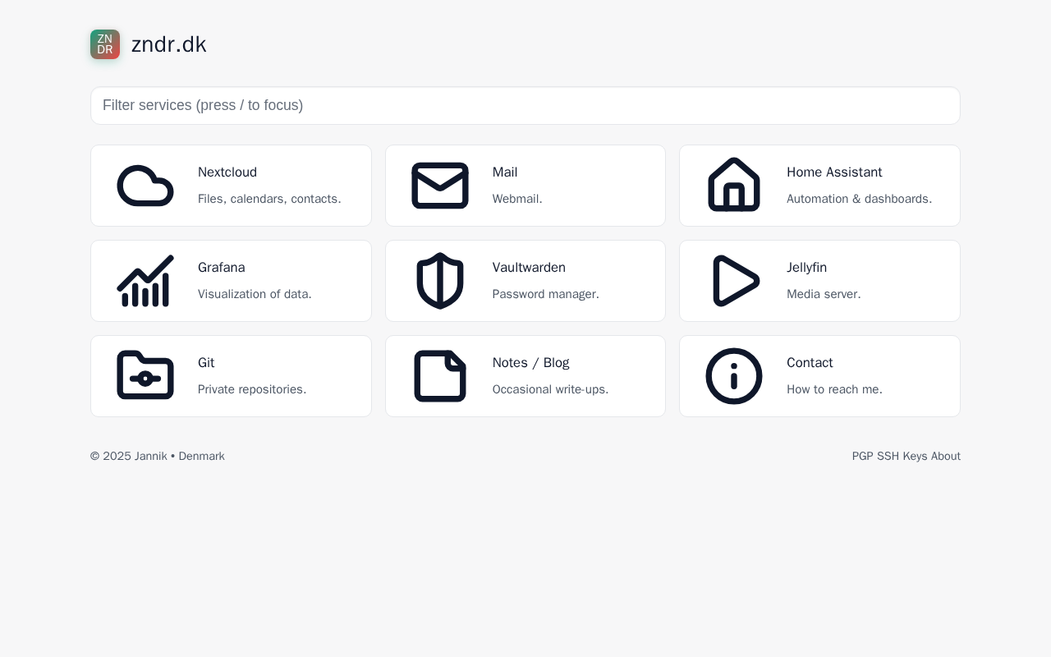Focus the Filter services search field
Screen dimensions: 1051x657
[525, 106]
